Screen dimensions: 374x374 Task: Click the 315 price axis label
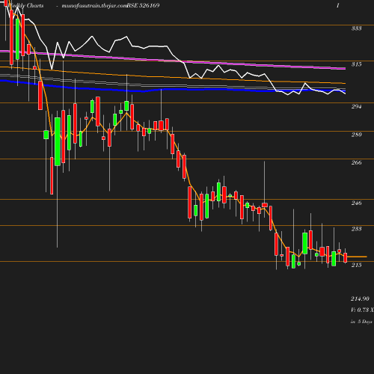pyautogui.click(x=356, y=64)
